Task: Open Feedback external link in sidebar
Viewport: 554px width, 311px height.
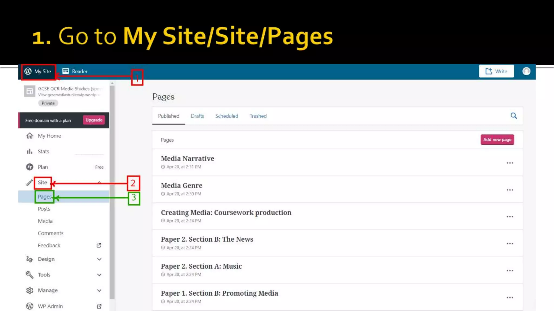Action: pyautogui.click(x=99, y=245)
